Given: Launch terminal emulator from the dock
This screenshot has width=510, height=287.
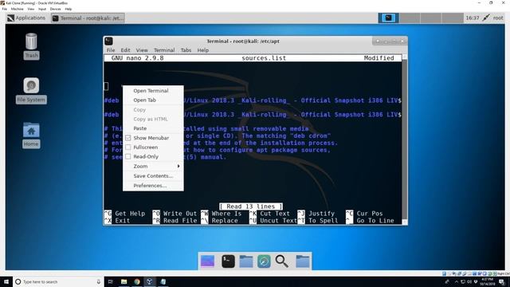Looking at the screenshot, I should tap(228, 261).
